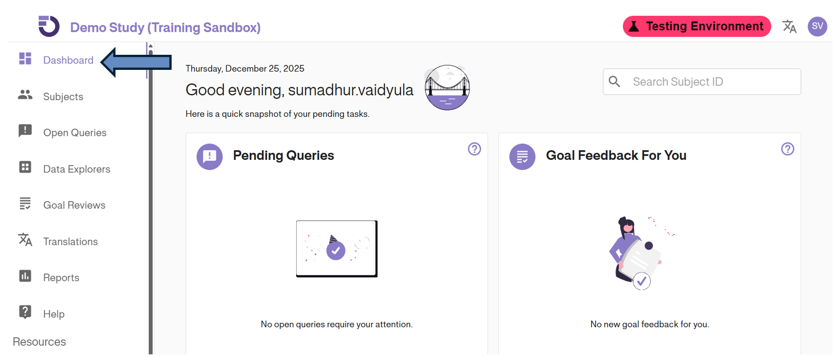Click the Demo Study (Training Sandbox) title
This screenshot has height=358, width=833.
(165, 27)
